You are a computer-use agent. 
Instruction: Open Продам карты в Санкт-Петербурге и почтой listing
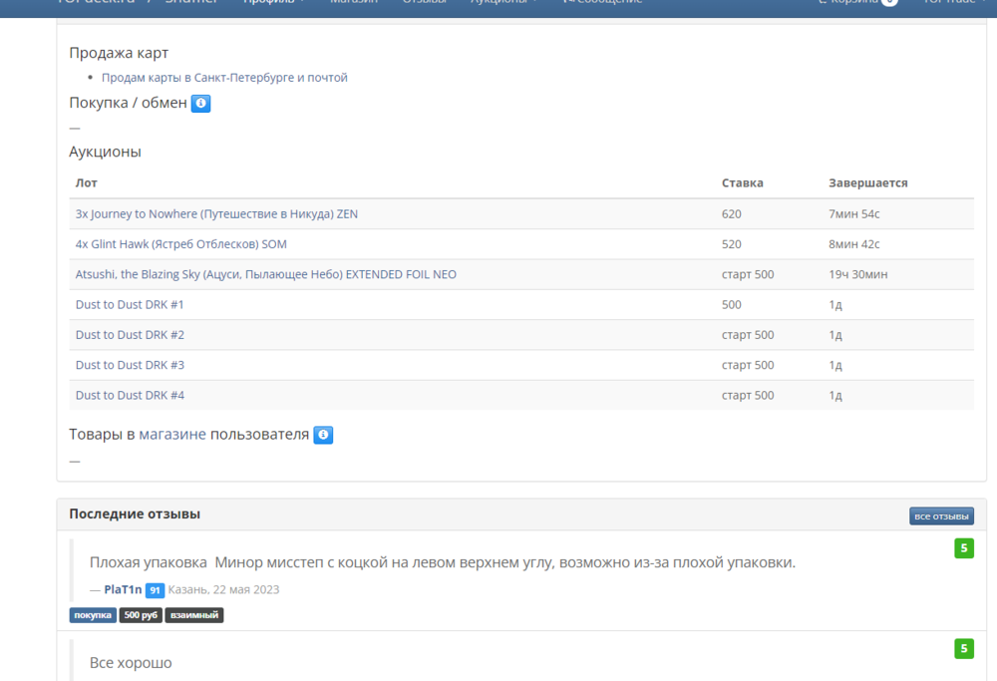click(x=224, y=77)
